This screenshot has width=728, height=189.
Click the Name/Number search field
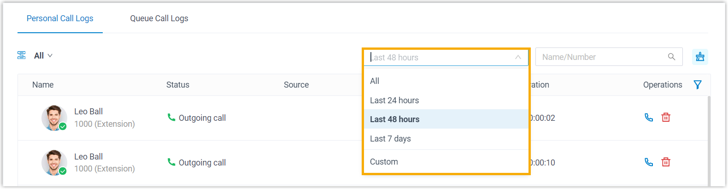click(601, 57)
